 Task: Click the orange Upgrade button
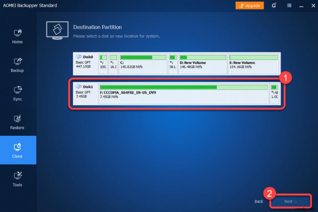(x=250, y=6)
